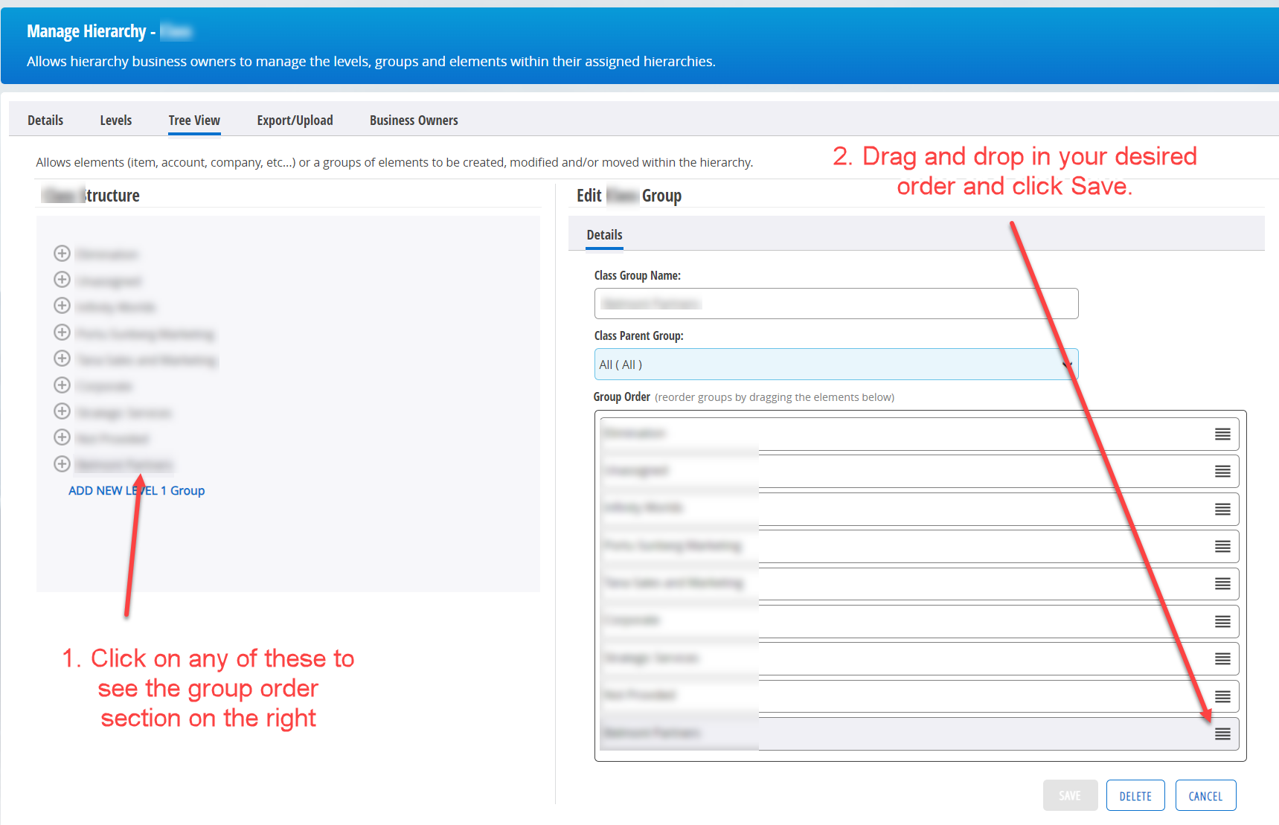Expand the third group in the tree structure
Image resolution: width=1279 pixels, height=825 pixels.
pyautogui.click(x=62, y=305)
